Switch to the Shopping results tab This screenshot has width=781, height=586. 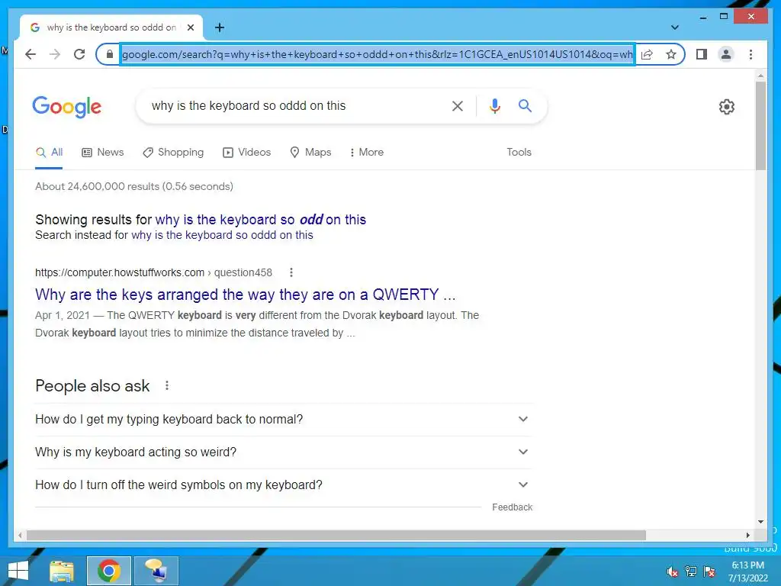[x=173, y=153]
